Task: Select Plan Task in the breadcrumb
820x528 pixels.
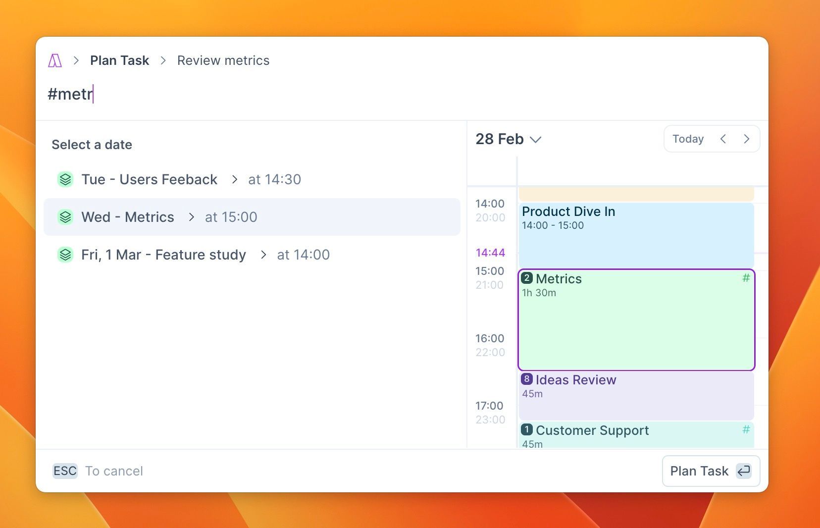Action: (119, 60)
